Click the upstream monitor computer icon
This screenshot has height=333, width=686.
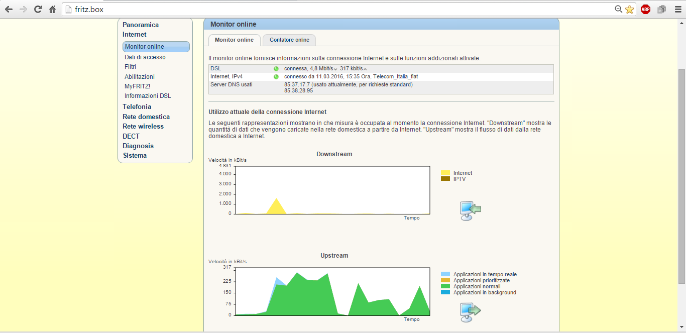(470, 312)
